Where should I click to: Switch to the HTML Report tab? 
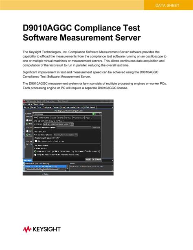click(x=90, y=107)
